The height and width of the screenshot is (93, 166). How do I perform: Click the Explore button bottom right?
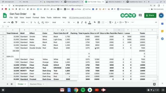154,84
